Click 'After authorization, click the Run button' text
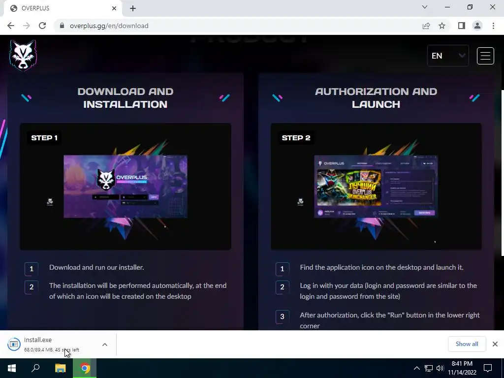Screen dimensions: 504x378 [390, 320]
